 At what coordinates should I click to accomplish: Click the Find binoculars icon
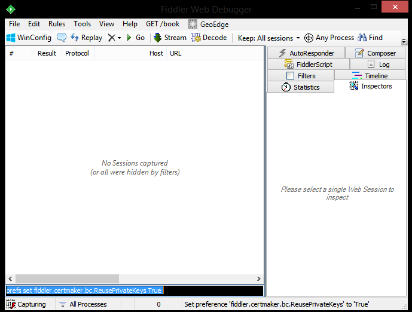(x=362, y=38)
